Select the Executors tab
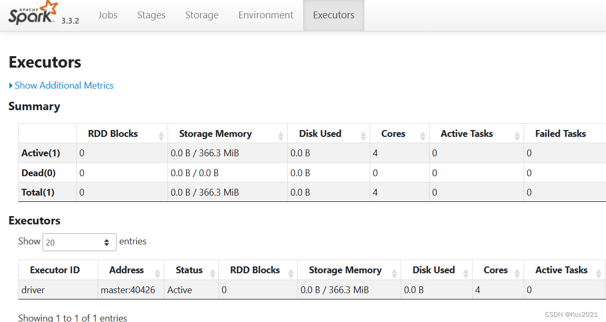Image resolution: width=606 pixels, height=322 pixels. tap(333, 15)
